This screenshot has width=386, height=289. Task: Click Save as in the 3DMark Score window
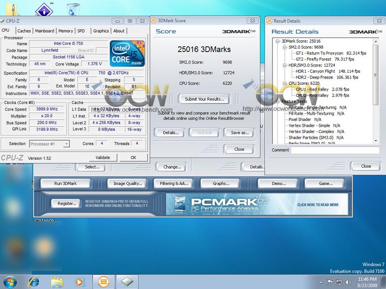click(240, 133)
